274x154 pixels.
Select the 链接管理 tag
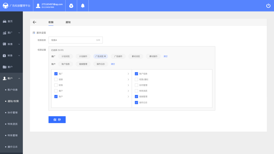point(83,64)
